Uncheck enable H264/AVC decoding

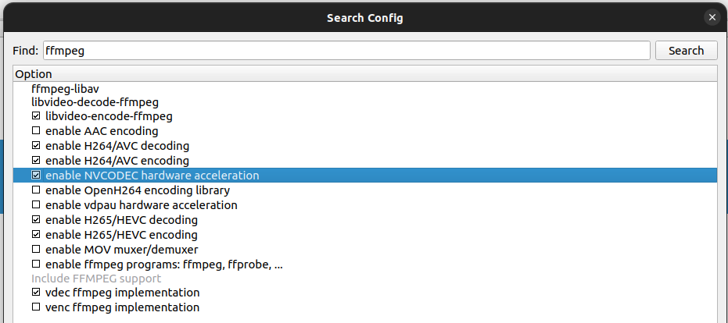pos(36,146)
